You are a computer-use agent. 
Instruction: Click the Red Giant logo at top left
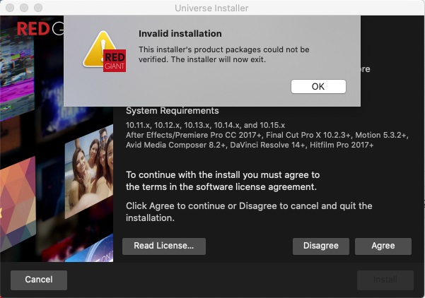40,28
